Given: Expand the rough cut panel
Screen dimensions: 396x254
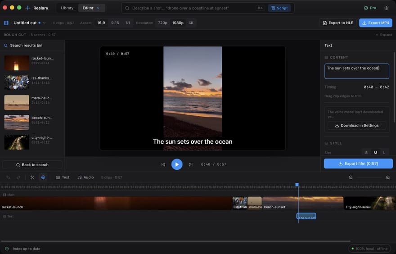Looking at the screenshot, I should coord(383,35).
